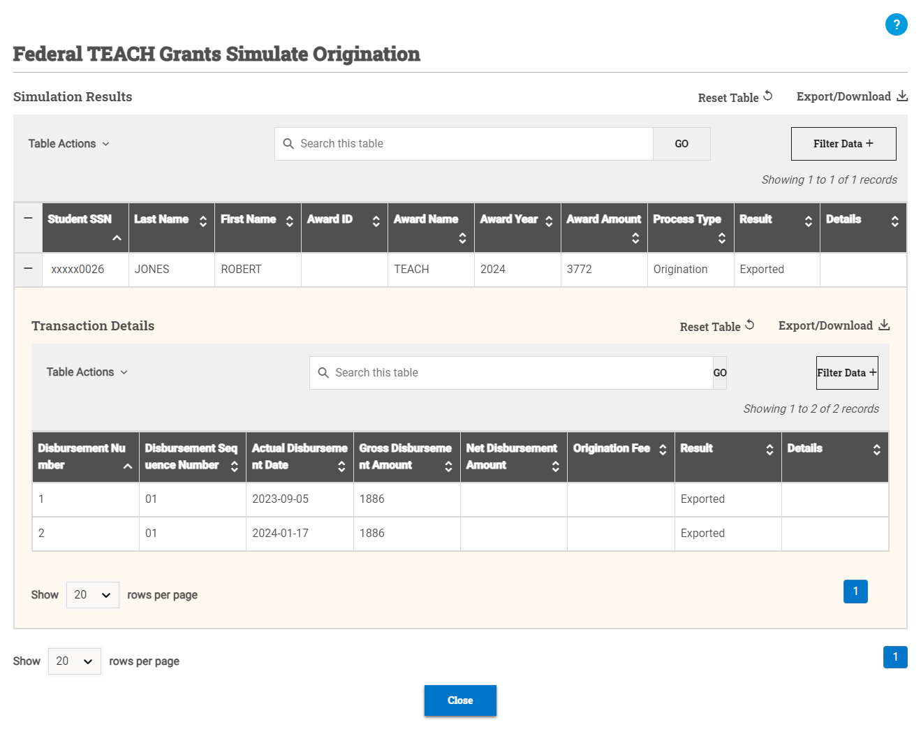Sort the Transaction Details Details column
Viewport: 921px width, 734px height.
876,450
